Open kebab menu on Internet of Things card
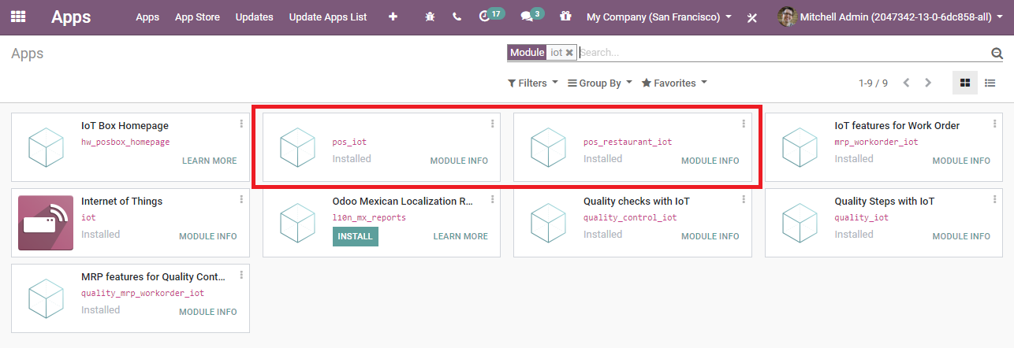 tap(241, 199)
